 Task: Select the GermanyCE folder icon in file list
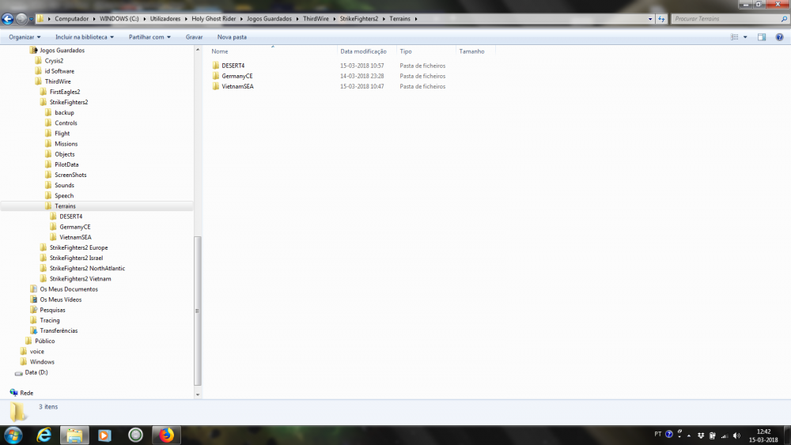click(x=216, y=76)
